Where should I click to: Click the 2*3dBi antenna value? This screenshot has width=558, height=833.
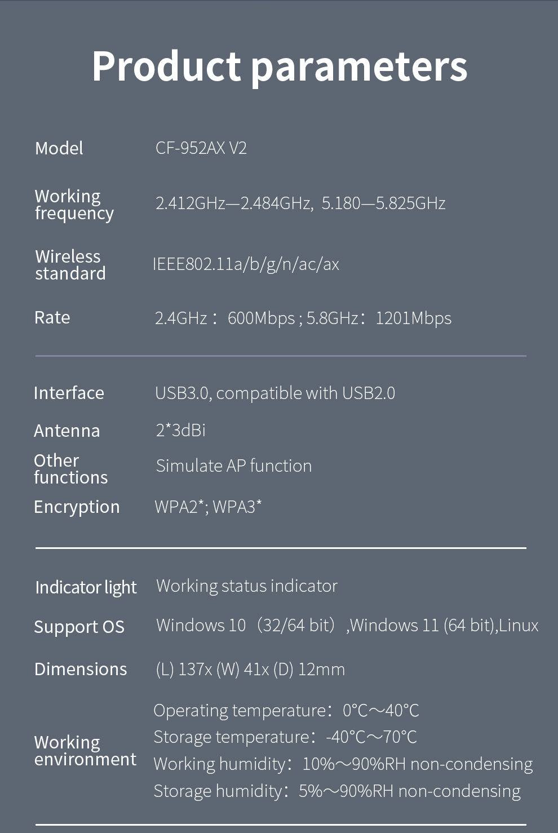point(180,430)
